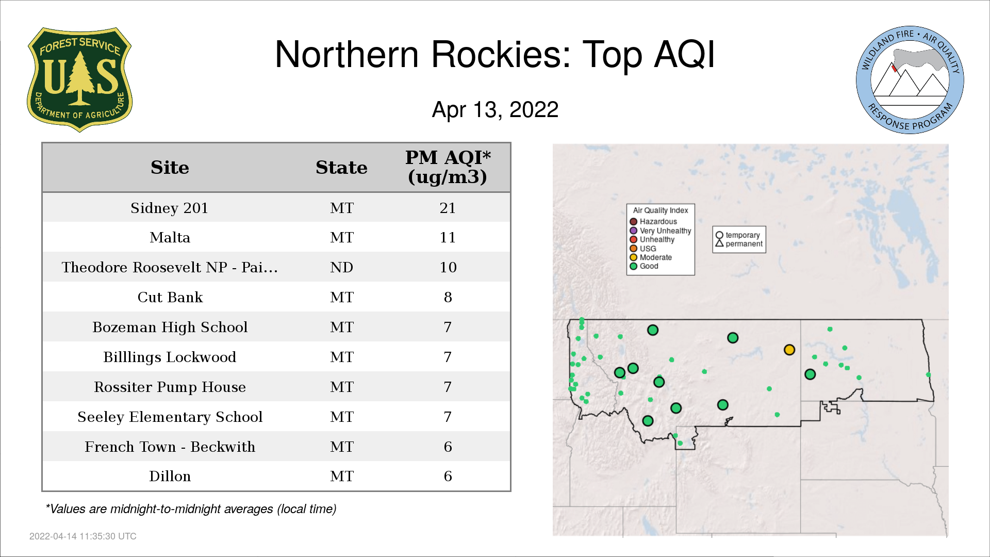The height and width of the screenshot is (557, 990).
Task: Select the 'Dillon' site cell
Action: (170, 477)
